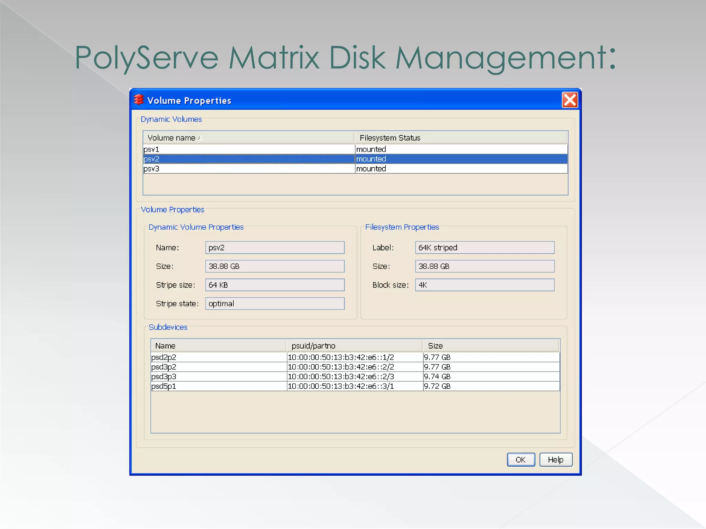Click the Volume Properties title bar app icon
706x529 pixels.
point(139,100)
